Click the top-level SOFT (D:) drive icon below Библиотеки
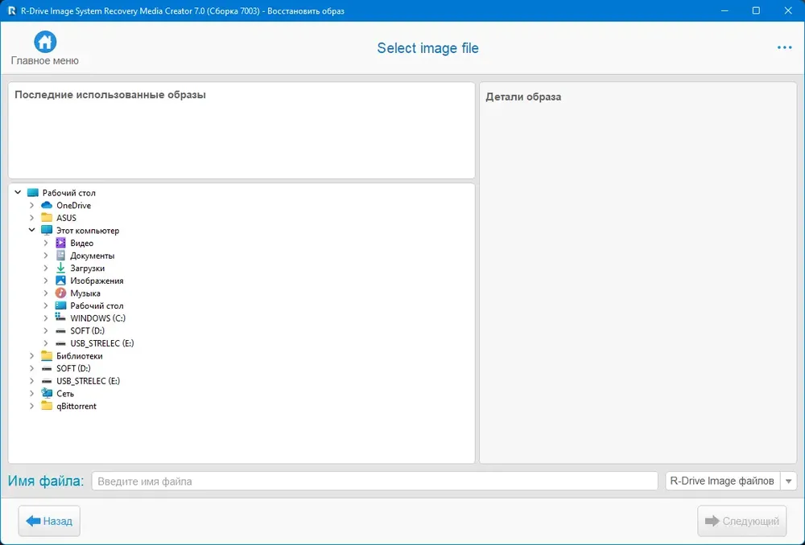Image resolution: width=805 pixels, height=545 pixels. pos(47,369)
